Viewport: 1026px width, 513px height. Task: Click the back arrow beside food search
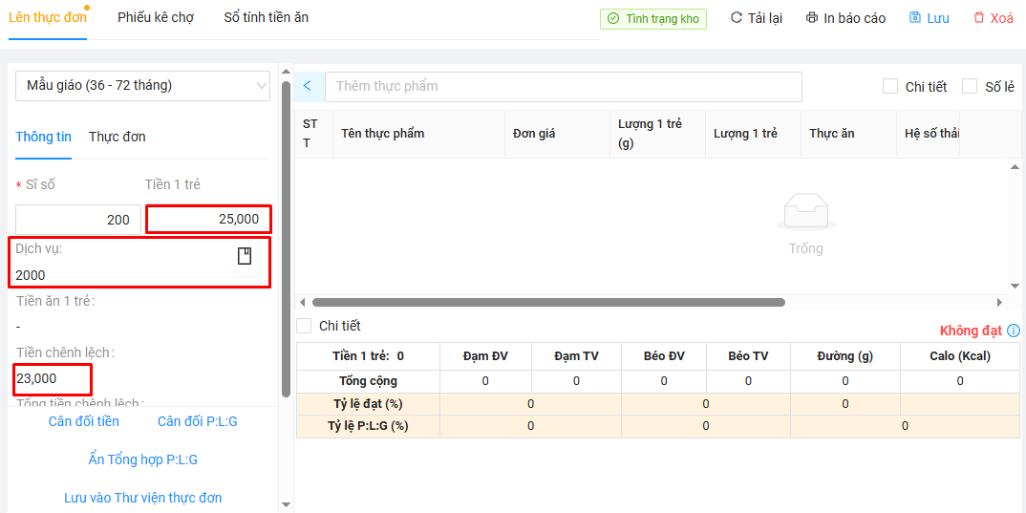tap(308, 86)
